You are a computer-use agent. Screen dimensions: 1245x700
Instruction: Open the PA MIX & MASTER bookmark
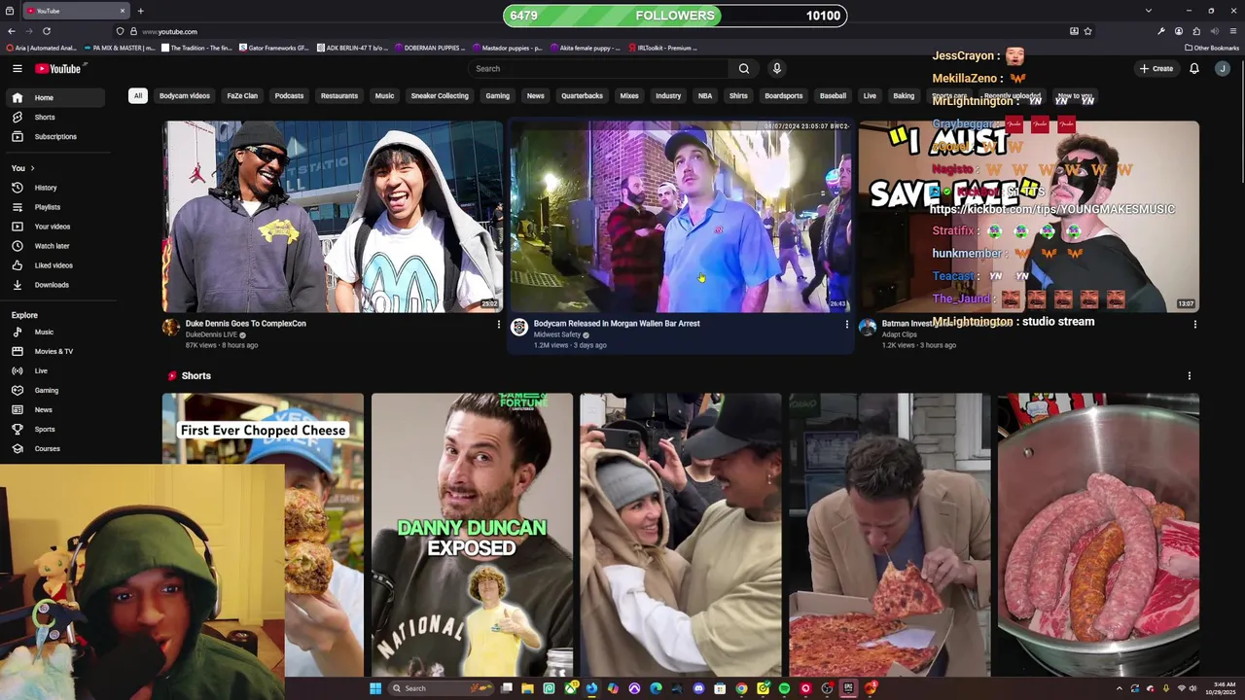pos(121,48)
